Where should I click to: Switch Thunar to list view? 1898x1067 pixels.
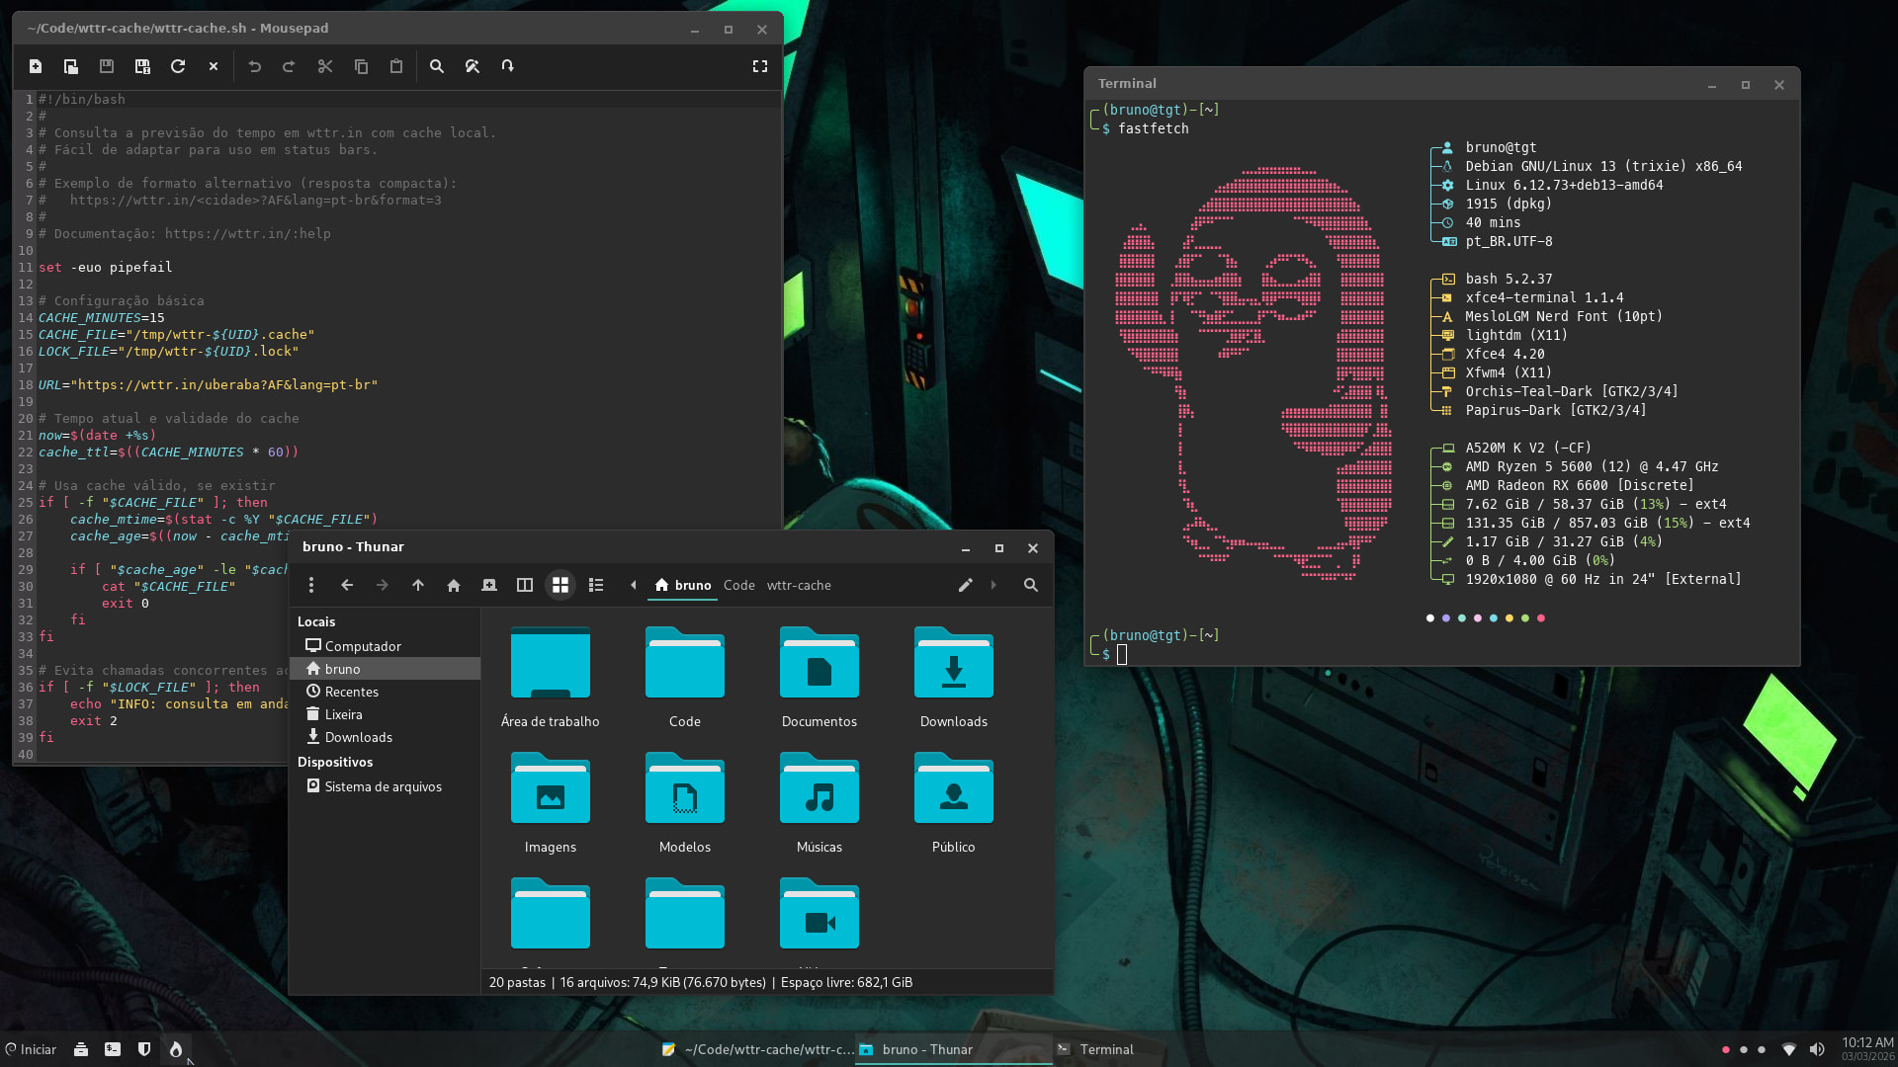click(596, 585)
